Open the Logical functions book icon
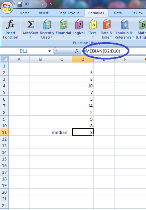Screen dimensions: 146x210 click(x=79, y=24)
